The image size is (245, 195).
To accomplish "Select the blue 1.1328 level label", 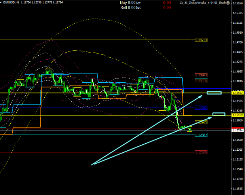I will click(x=201, y=108).
